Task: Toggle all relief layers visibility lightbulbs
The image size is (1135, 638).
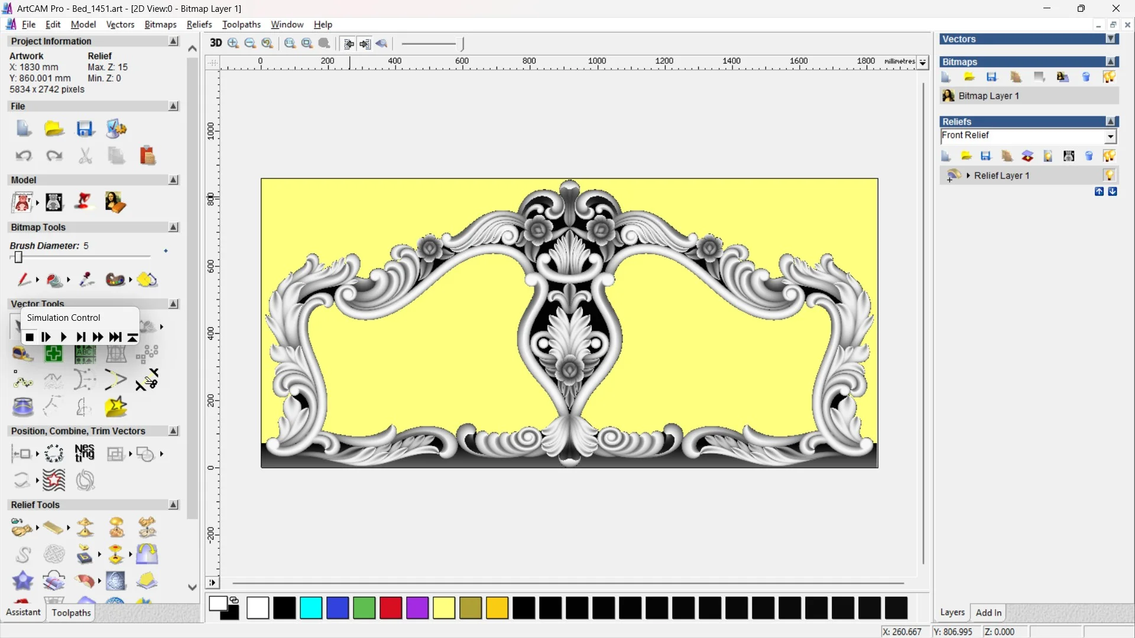Action: click(x=1109, y=156)
